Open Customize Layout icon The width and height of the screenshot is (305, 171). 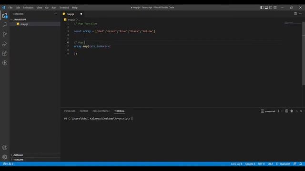point(275,8)
